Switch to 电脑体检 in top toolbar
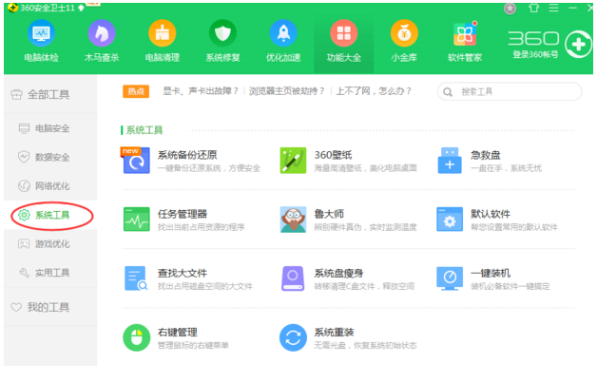Screen dimensions: 597x383 (43, 43)
